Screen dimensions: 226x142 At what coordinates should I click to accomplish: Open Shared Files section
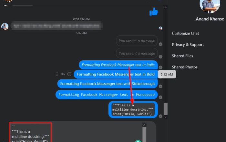click(x=182, y=56)
